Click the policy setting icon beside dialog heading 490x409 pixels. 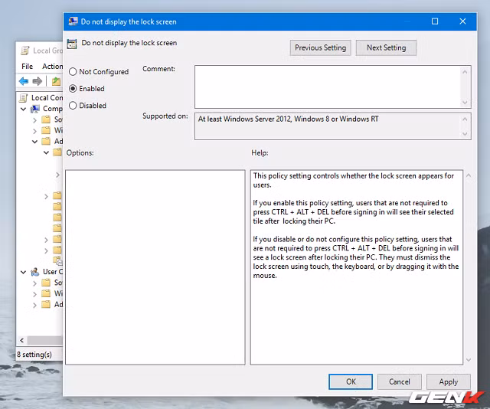coord(72,44)
